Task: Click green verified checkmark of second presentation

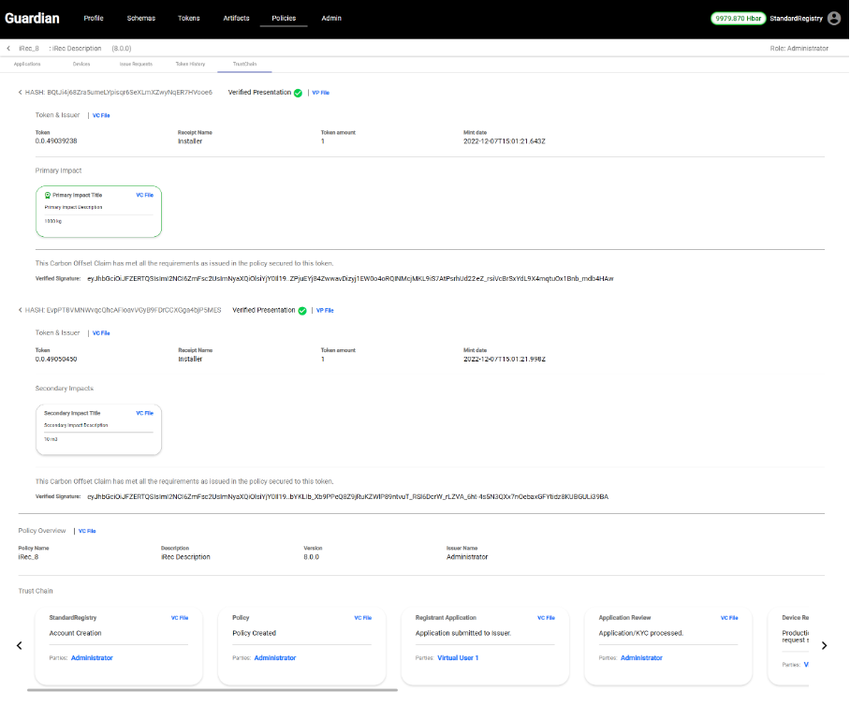Action: [302, 310]
